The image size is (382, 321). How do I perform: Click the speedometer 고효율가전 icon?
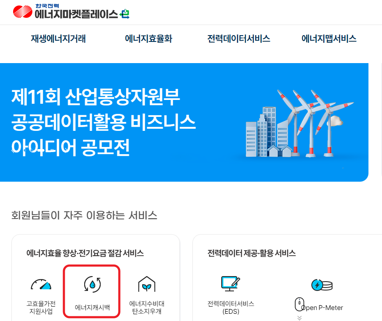click(x=41, y=284)
